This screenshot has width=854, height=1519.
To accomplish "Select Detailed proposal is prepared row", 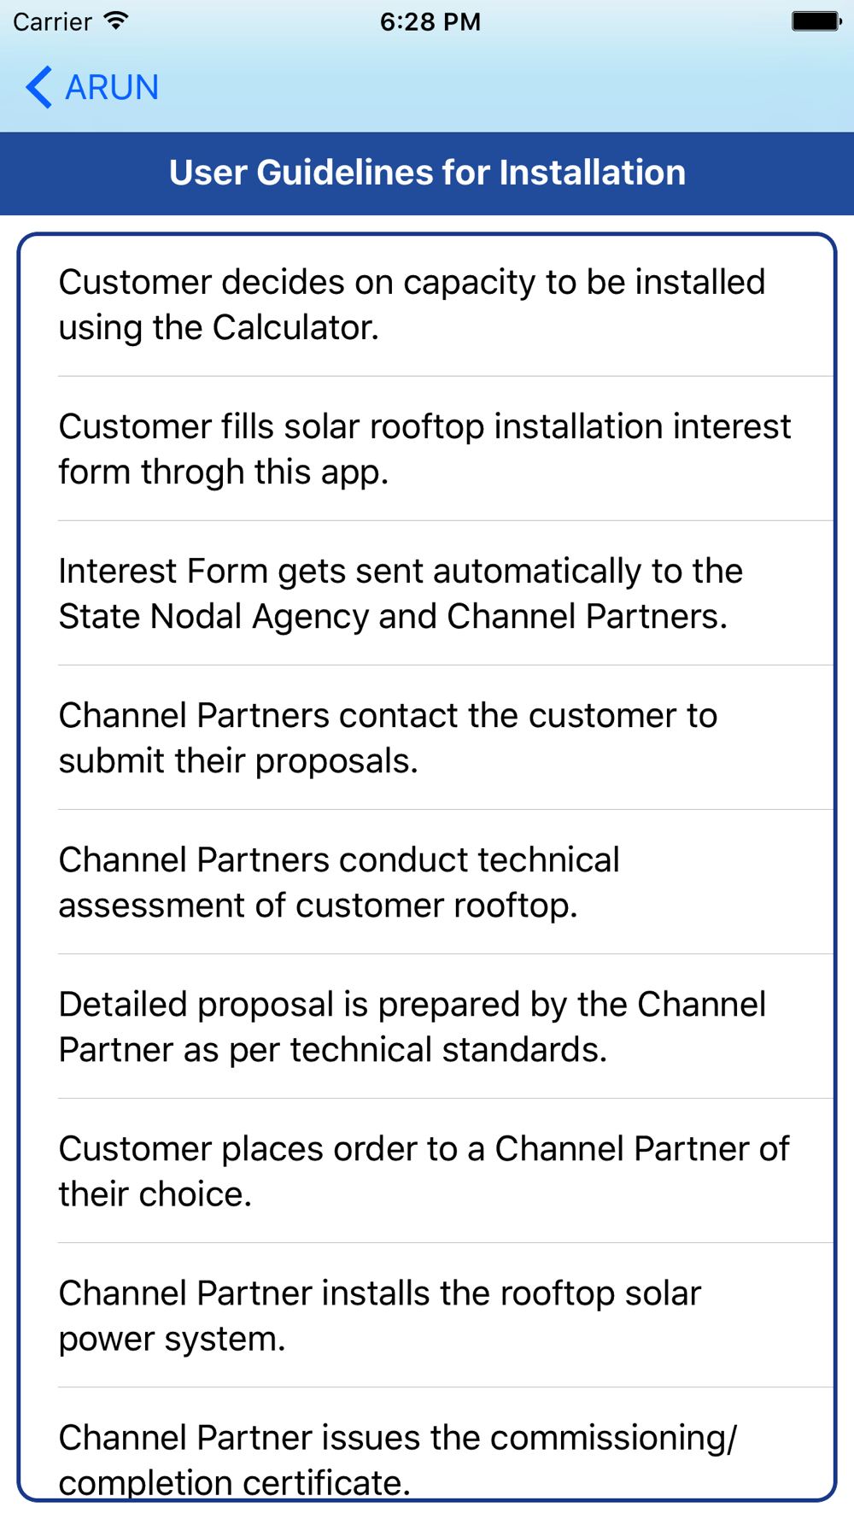I will 427,1026.
